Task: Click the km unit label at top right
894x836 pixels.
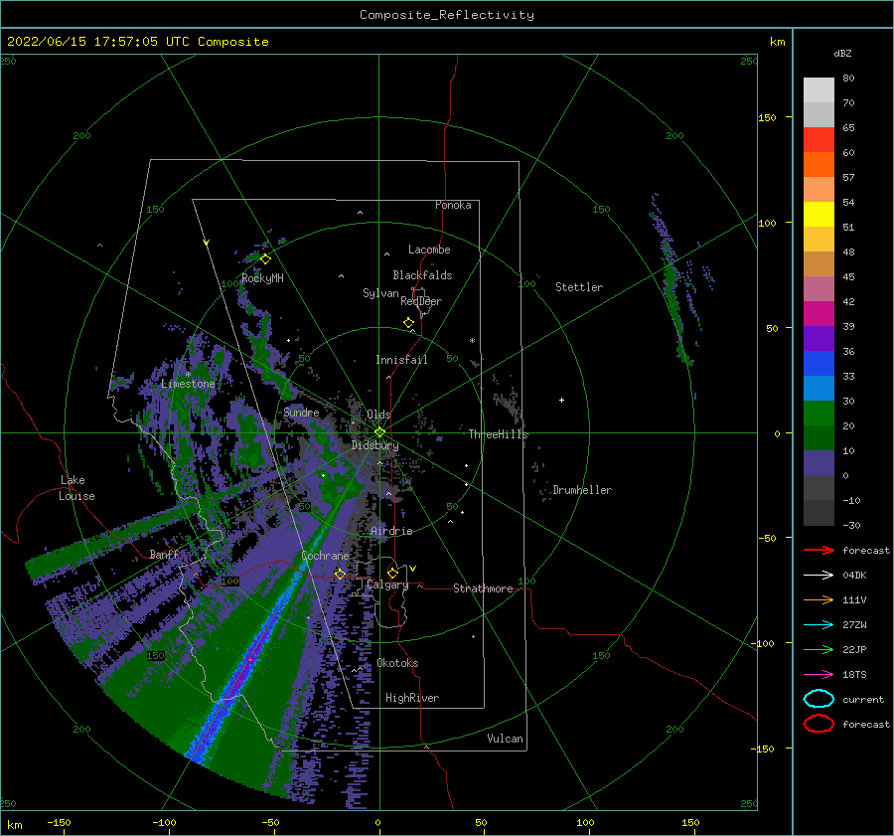Action: 777,42
